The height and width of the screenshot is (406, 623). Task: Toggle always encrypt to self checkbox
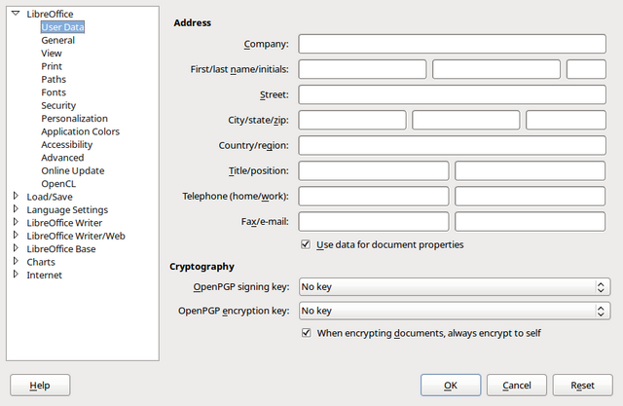[306, 333]
